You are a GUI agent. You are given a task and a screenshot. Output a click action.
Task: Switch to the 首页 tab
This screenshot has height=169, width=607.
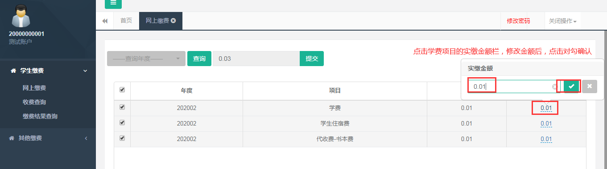coord(127,20)
